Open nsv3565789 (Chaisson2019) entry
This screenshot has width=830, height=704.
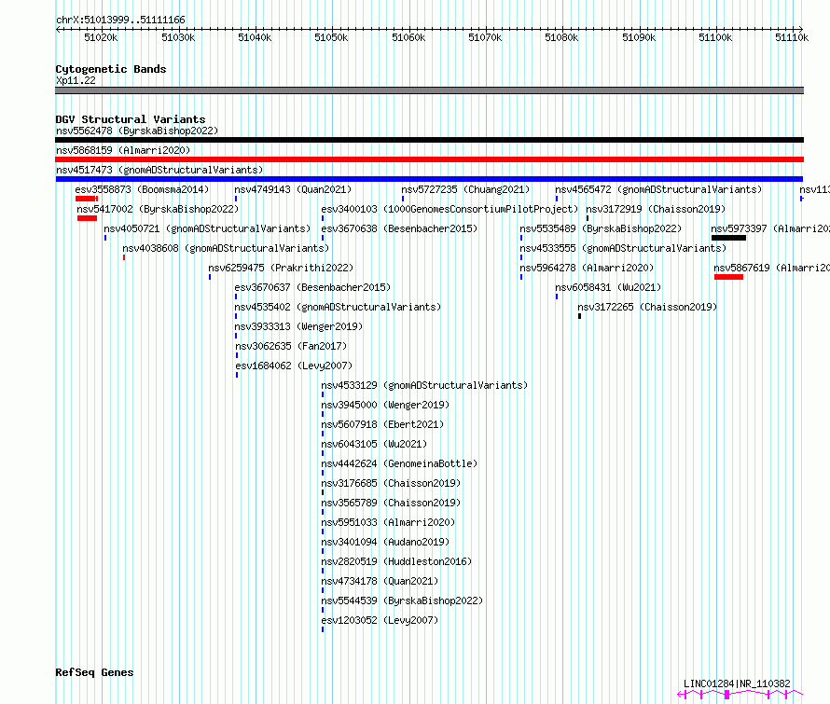point(391,503)
